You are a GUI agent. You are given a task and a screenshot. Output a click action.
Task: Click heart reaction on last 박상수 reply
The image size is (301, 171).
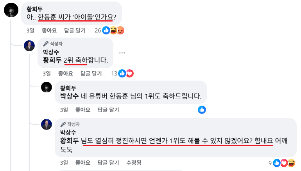click(284, 163)
